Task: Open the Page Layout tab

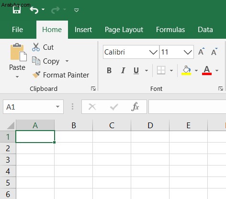Action: (x=124, y=30)
